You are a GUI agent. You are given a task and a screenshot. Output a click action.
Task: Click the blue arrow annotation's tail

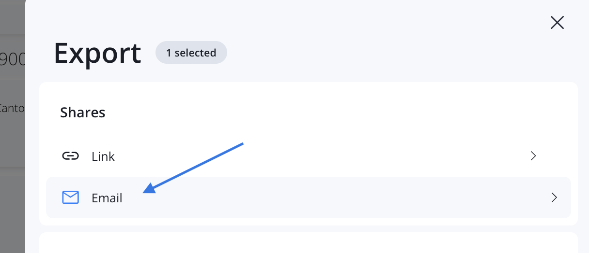(241, 144)
